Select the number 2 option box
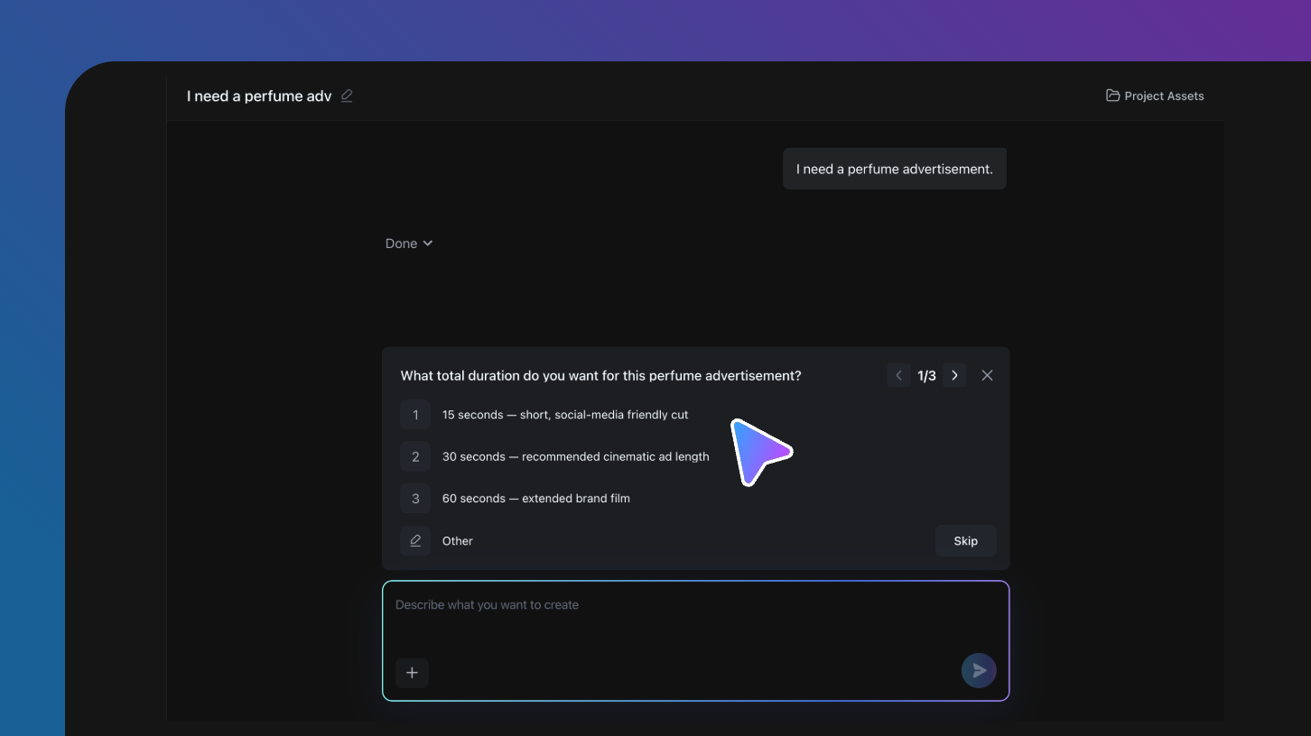The width and height of the screenshot is (1311, 736). [x=415, y=456]
